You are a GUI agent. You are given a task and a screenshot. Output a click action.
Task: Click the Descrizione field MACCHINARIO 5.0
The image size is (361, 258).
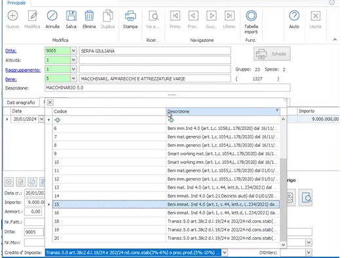pos(167,88)
